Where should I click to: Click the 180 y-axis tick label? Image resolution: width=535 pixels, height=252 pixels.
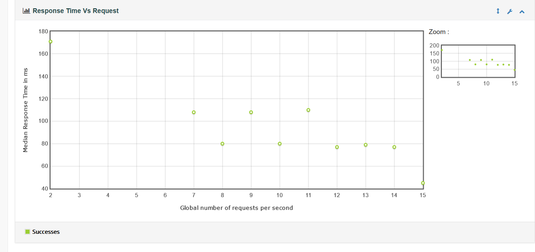(43, 31)
